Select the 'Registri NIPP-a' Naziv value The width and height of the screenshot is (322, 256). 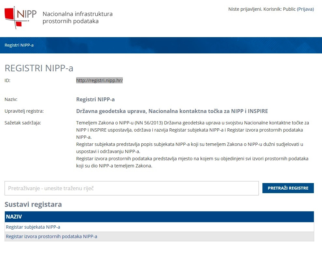(95, 99)
